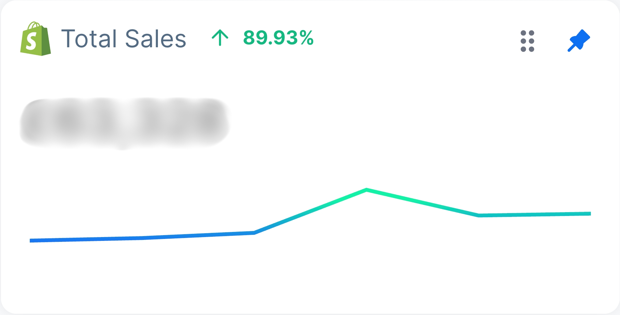Click the bend where the line starts rising steeply
The width and height of the screenshot is (620, 315).
[x=254, y=233]
